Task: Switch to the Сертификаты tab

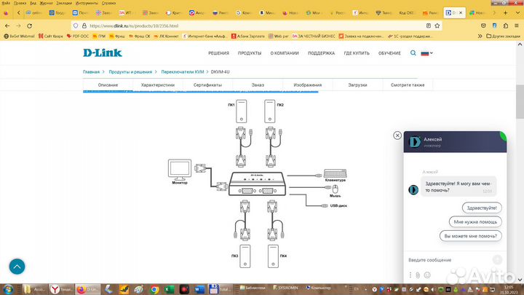Action: coord(207,85)
